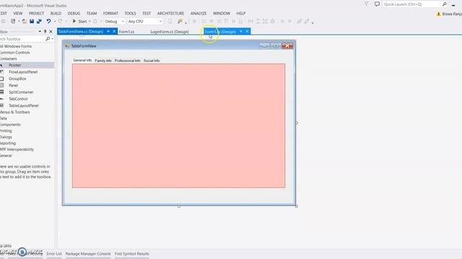Select the Professional Info tab on form
Image resolution: width=462 pixels, height=259 pixels.
coord(128,60)
